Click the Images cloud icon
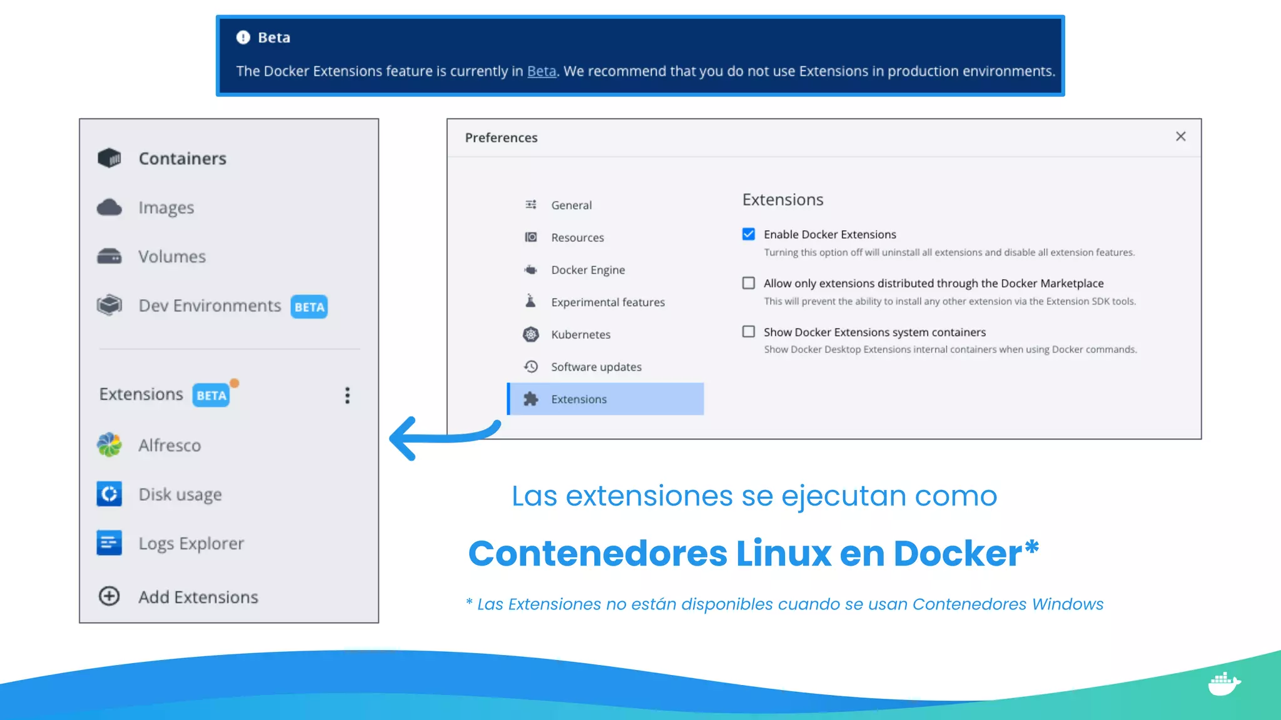Screen dimensions: 1281x720 tap(109, 207)
